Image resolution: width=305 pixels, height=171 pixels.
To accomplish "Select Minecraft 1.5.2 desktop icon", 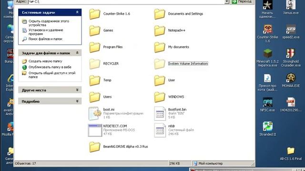I will 268,54.
